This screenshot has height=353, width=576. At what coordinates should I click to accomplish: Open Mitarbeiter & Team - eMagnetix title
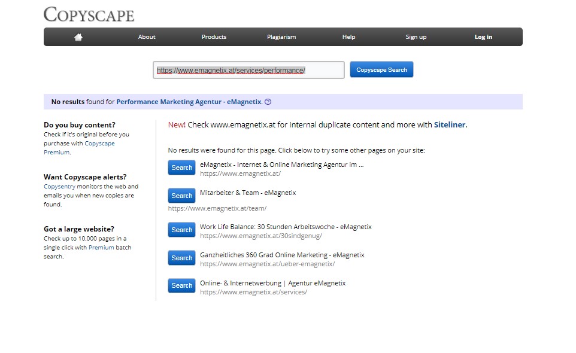click(248, 193)
